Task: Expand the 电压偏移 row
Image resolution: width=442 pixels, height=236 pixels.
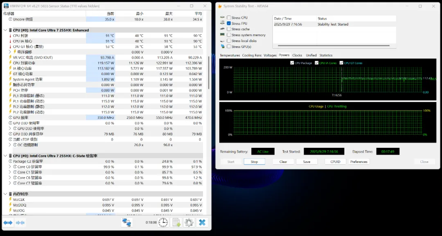Action: (x=10, y=52)
